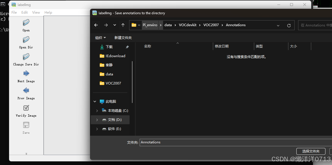Maximize the labelImg main window
Image resolution: width=332 pixels, height=165 pixels.
(x=292, y=5)
